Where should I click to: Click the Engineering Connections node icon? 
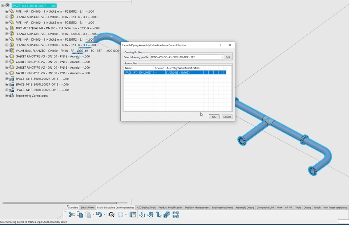tap(12, 95)
